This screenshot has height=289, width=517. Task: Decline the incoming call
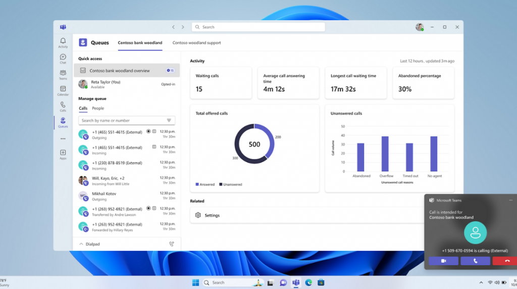point(505,261)
